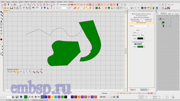Select the crescent C stitch icon
The height and width of the screenshot is (101, 180).
coord(118,5)
